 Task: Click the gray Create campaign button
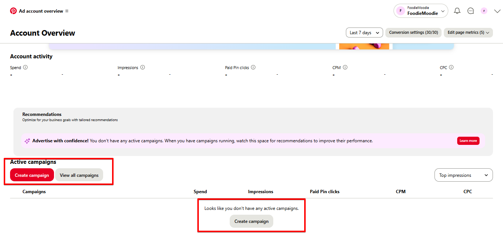pyautogui.click(x=251, y=221)
